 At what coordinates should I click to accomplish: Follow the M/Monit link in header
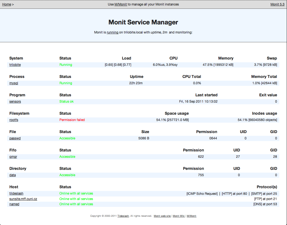(x=121, y=4)
